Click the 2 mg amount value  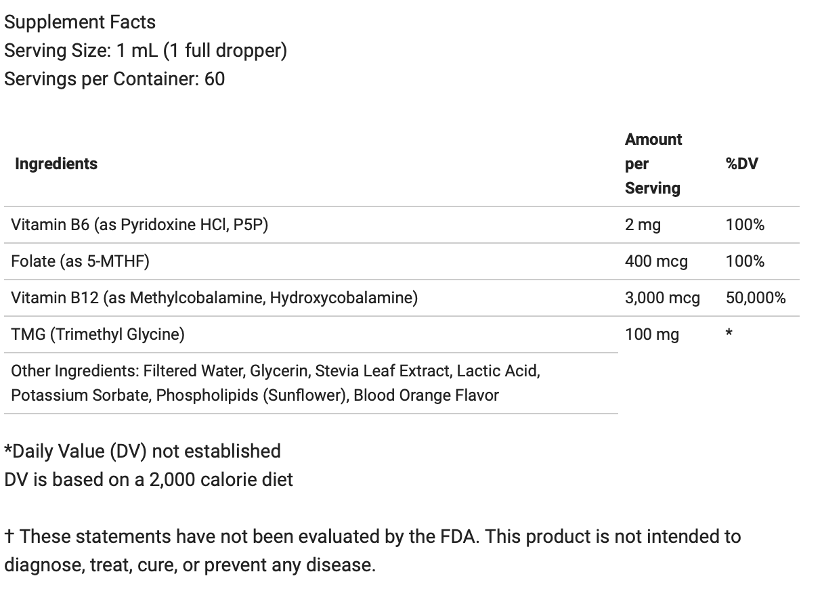coord(643,225)
